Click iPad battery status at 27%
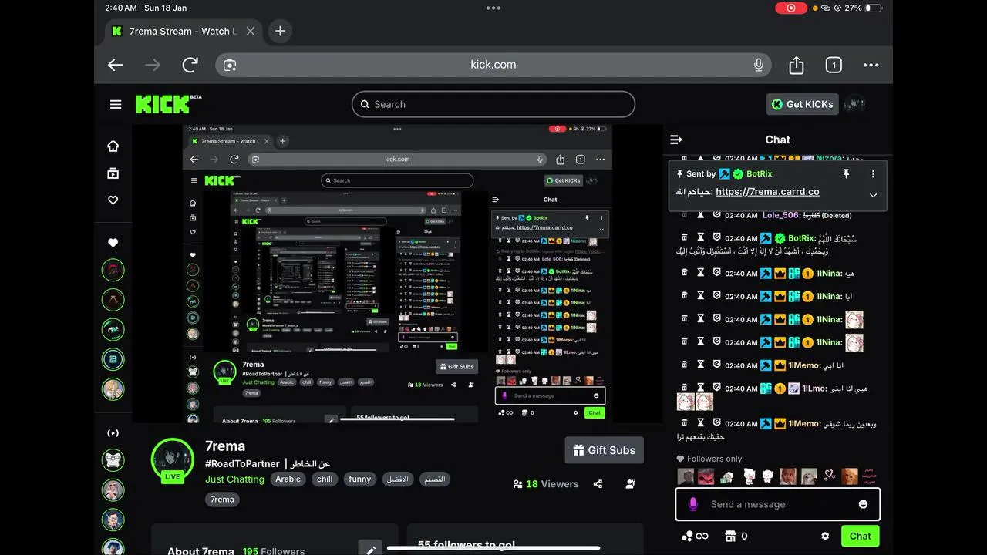987x555 pixels. [863, 8]
